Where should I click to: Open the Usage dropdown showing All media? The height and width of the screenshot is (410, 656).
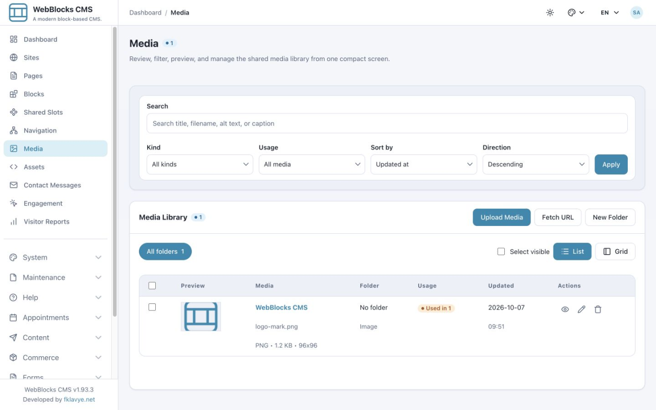pos(312,165)
